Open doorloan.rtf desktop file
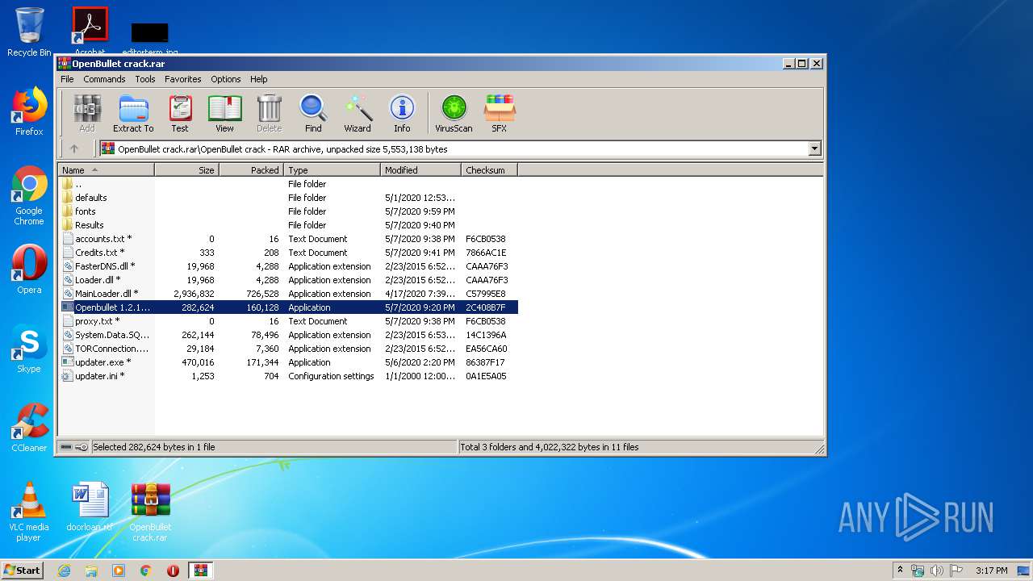Viewport: 1033px width, 581px height. click(x=90, y=507)
